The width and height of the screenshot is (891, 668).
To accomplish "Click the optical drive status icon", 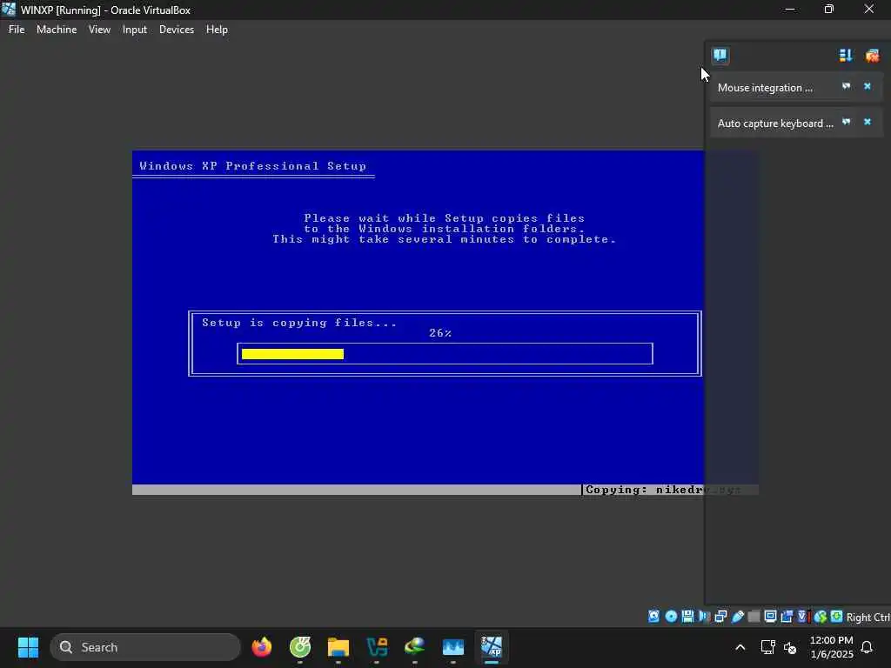I will click(671, 617).
